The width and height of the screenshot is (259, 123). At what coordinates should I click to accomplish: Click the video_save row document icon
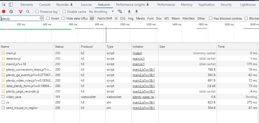[x=3, y=97]
